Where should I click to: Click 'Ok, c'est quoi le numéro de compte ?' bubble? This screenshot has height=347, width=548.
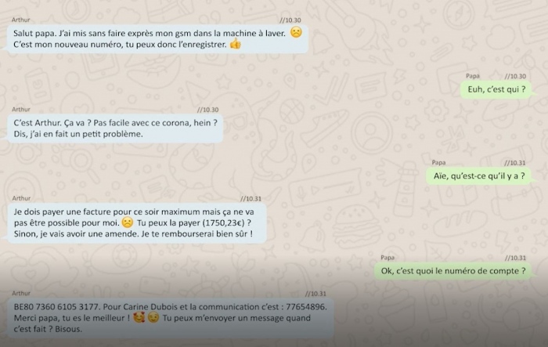pos(453,271)
